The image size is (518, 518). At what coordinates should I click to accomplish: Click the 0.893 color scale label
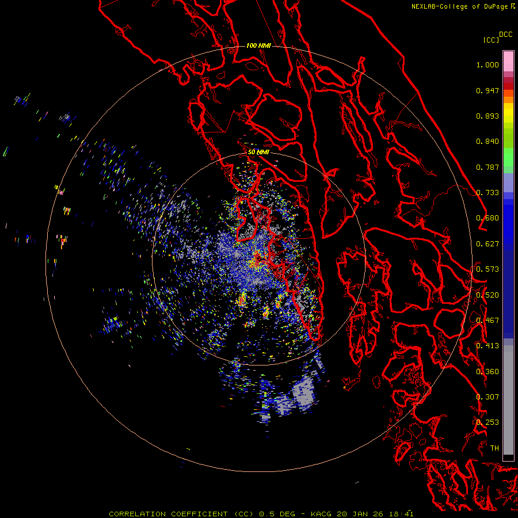click(487, 116)
